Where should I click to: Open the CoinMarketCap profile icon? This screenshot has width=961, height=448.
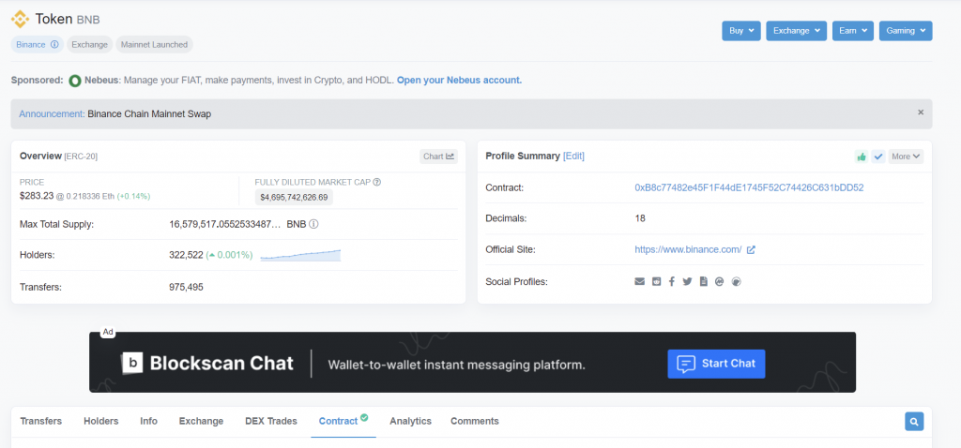click(720, 281)
